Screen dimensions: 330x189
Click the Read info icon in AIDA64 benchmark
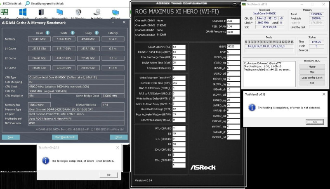coord(47,33)
